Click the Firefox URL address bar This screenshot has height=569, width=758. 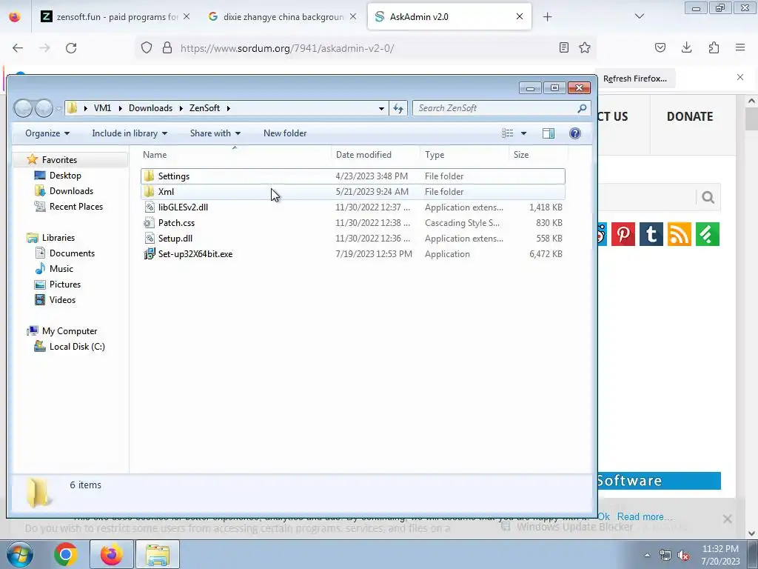pyautogui.click(x=367, y=48)
